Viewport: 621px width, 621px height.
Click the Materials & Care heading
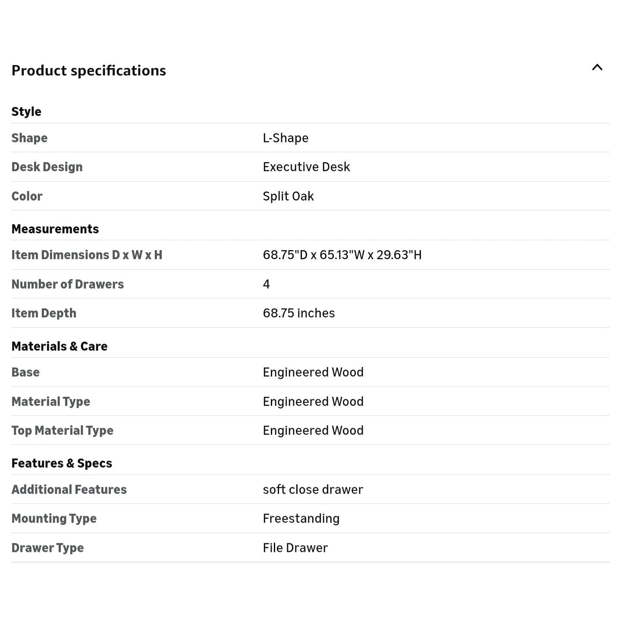tap(60, 346)
